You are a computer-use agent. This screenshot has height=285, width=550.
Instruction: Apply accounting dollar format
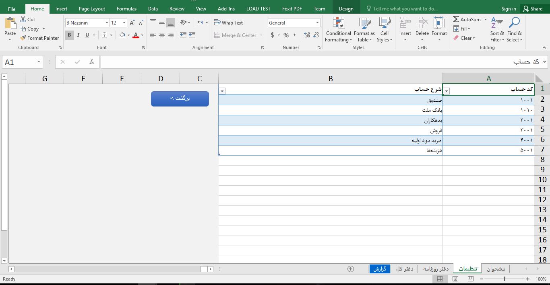point(273,35)
